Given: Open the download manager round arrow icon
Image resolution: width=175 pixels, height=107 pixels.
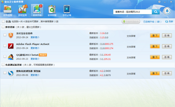Looking at the screenshot, I should [167, 11].
